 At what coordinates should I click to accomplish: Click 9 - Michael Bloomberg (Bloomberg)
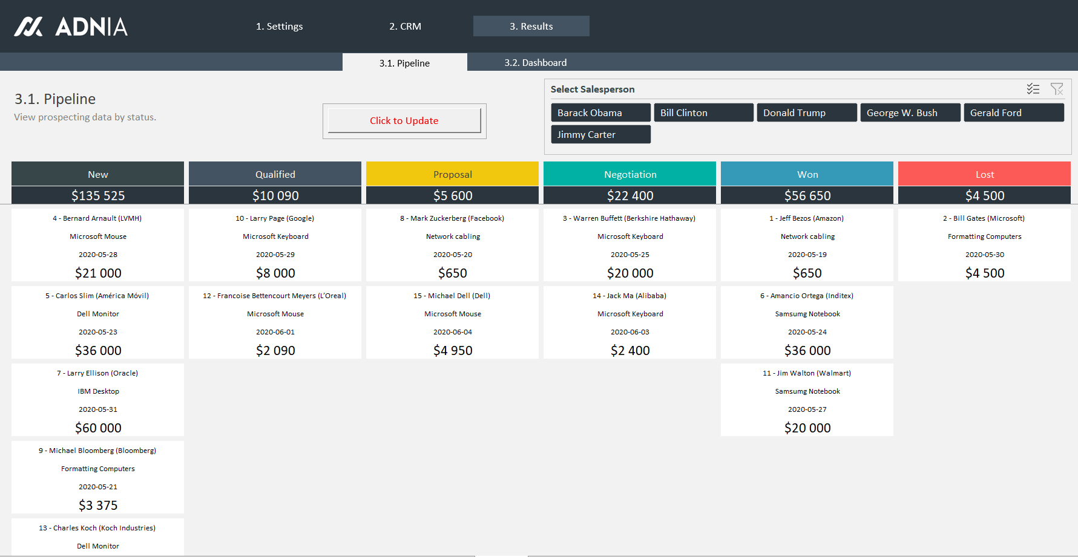pos(97,451)
